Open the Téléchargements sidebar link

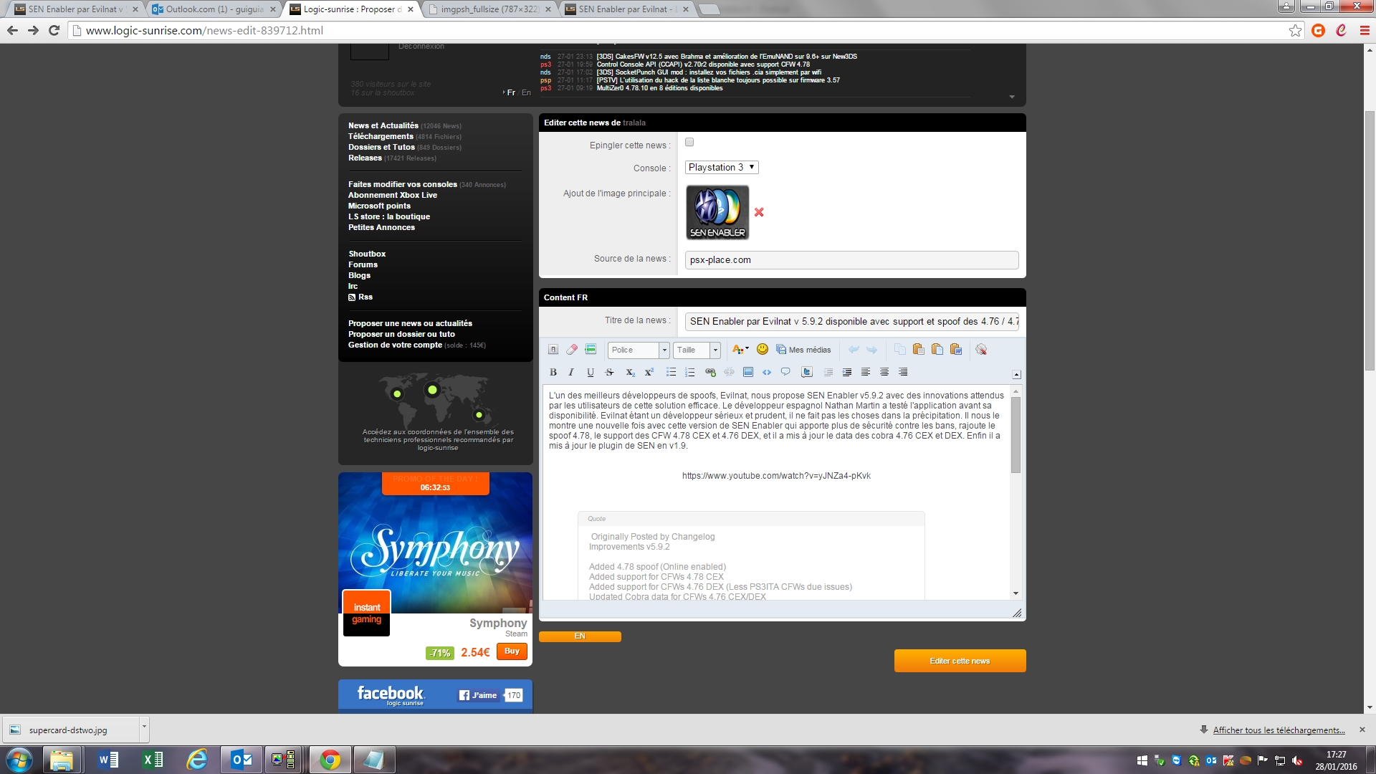click(x=381, y=136)
